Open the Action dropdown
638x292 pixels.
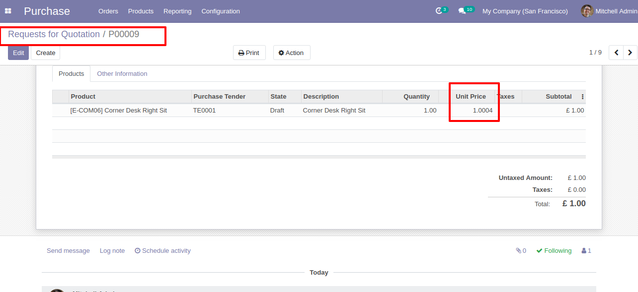point(292,53)
